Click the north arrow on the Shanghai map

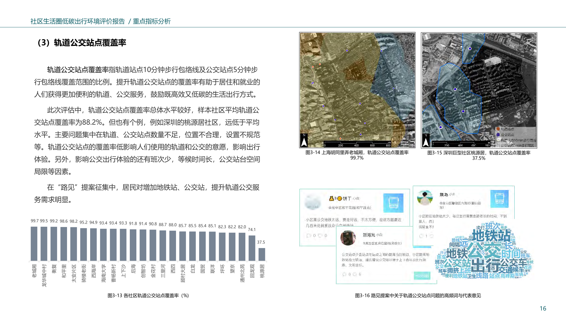pyautogui.click(x=304, y=140)
